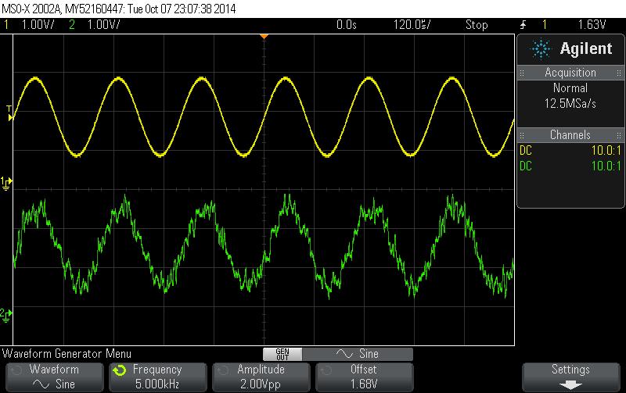Click the Waveform Generator Menu title
The height and width of the screenshot is (393, 626).
pos(67,354)
